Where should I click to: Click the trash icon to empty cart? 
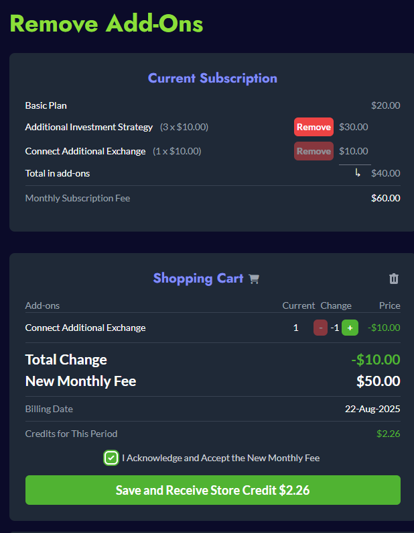[394, 279]
